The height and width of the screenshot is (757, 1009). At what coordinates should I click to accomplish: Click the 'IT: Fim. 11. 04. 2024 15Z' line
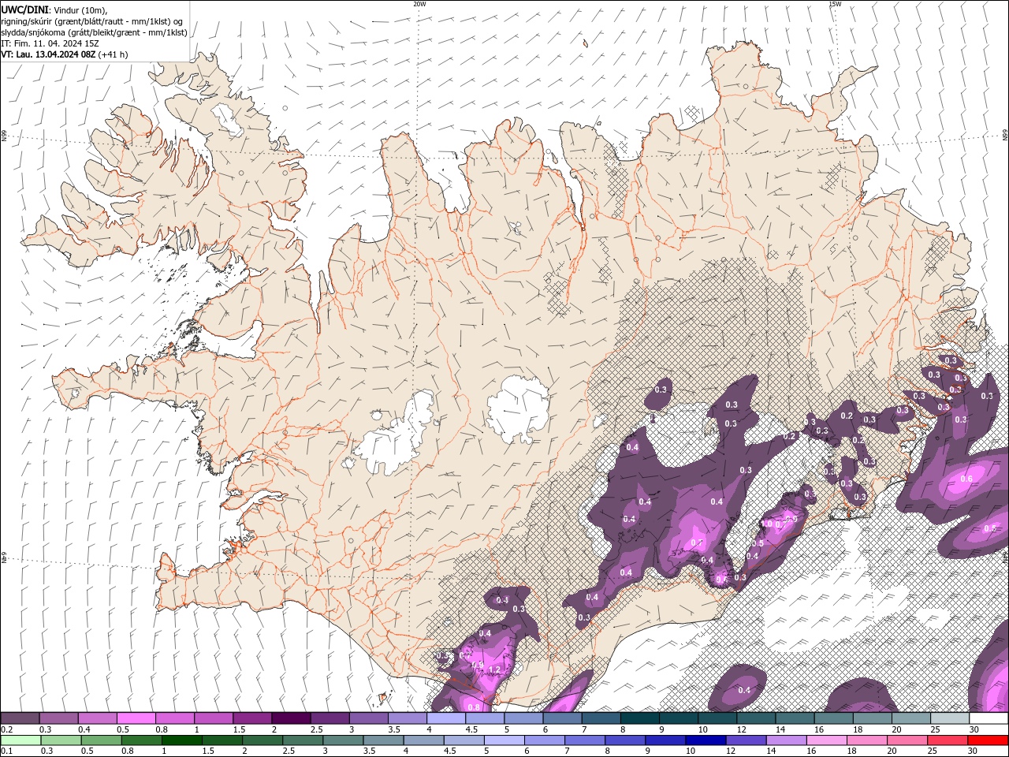tap(49, 43)
